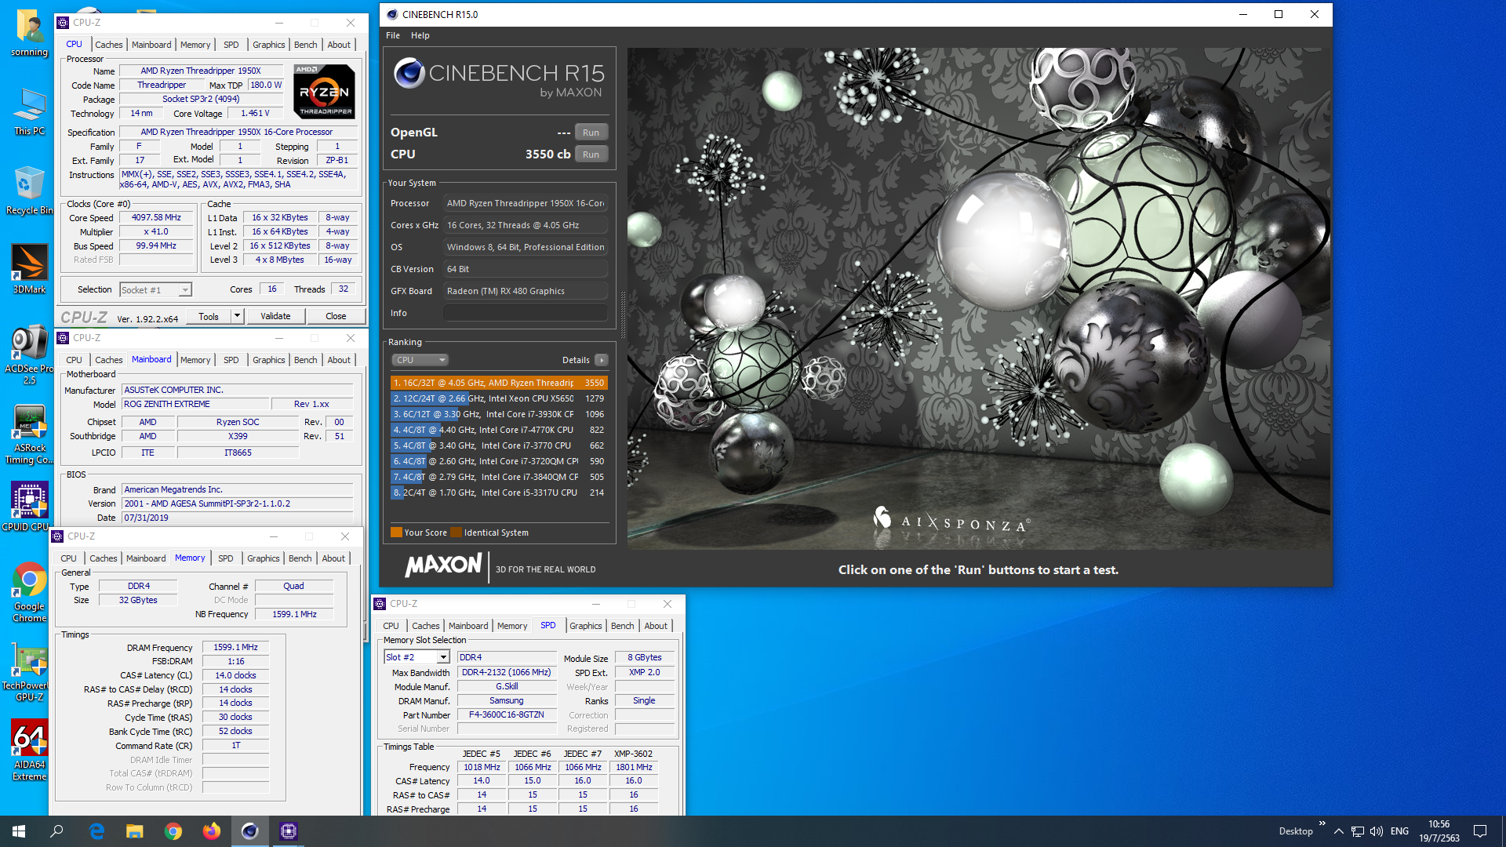The image size is (1506, 847).
Task: Switch to CPU-Z taskbar icon
Action: 289,831
